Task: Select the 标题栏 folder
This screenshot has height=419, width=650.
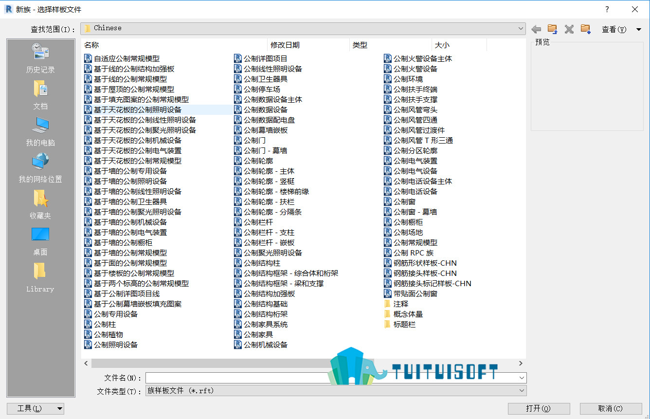Action: (x=400, y=324)
